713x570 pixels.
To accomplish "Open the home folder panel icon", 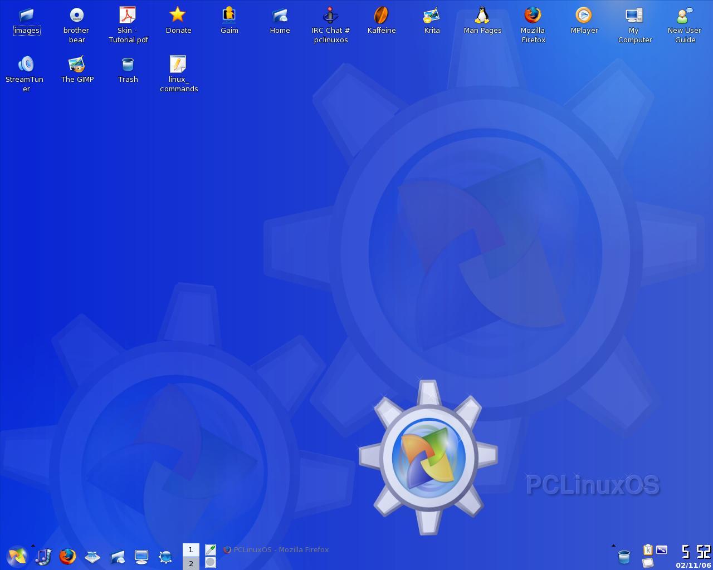I will point(117,557).
